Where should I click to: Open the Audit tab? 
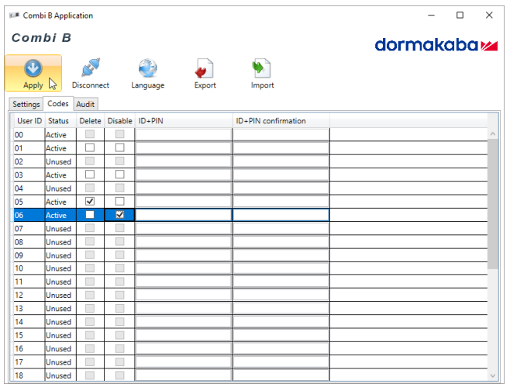85,104
